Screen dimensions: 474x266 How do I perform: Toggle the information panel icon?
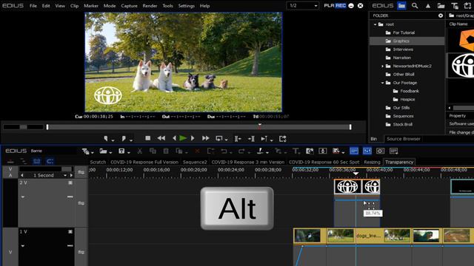point(393,151)
